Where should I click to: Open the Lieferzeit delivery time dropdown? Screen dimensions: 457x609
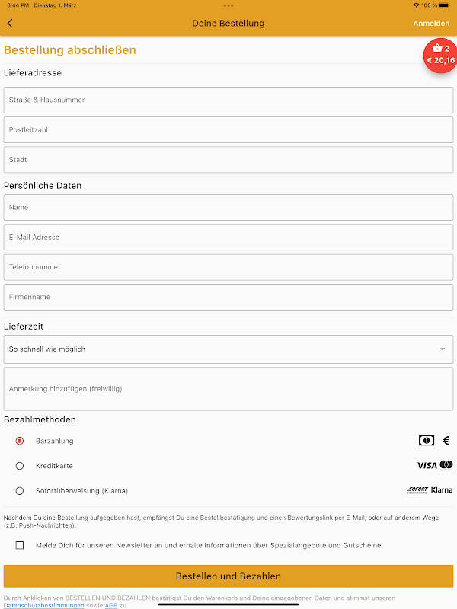tap(228, 349)
